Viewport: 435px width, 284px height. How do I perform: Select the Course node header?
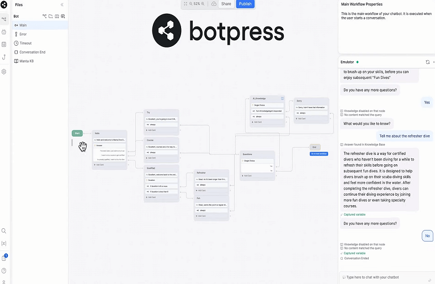coord(161,140)
